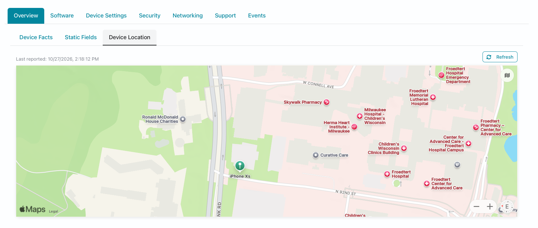This screenshot has width=538, height=228.
Task: Zoom in the map with plus
Action: 490,207
